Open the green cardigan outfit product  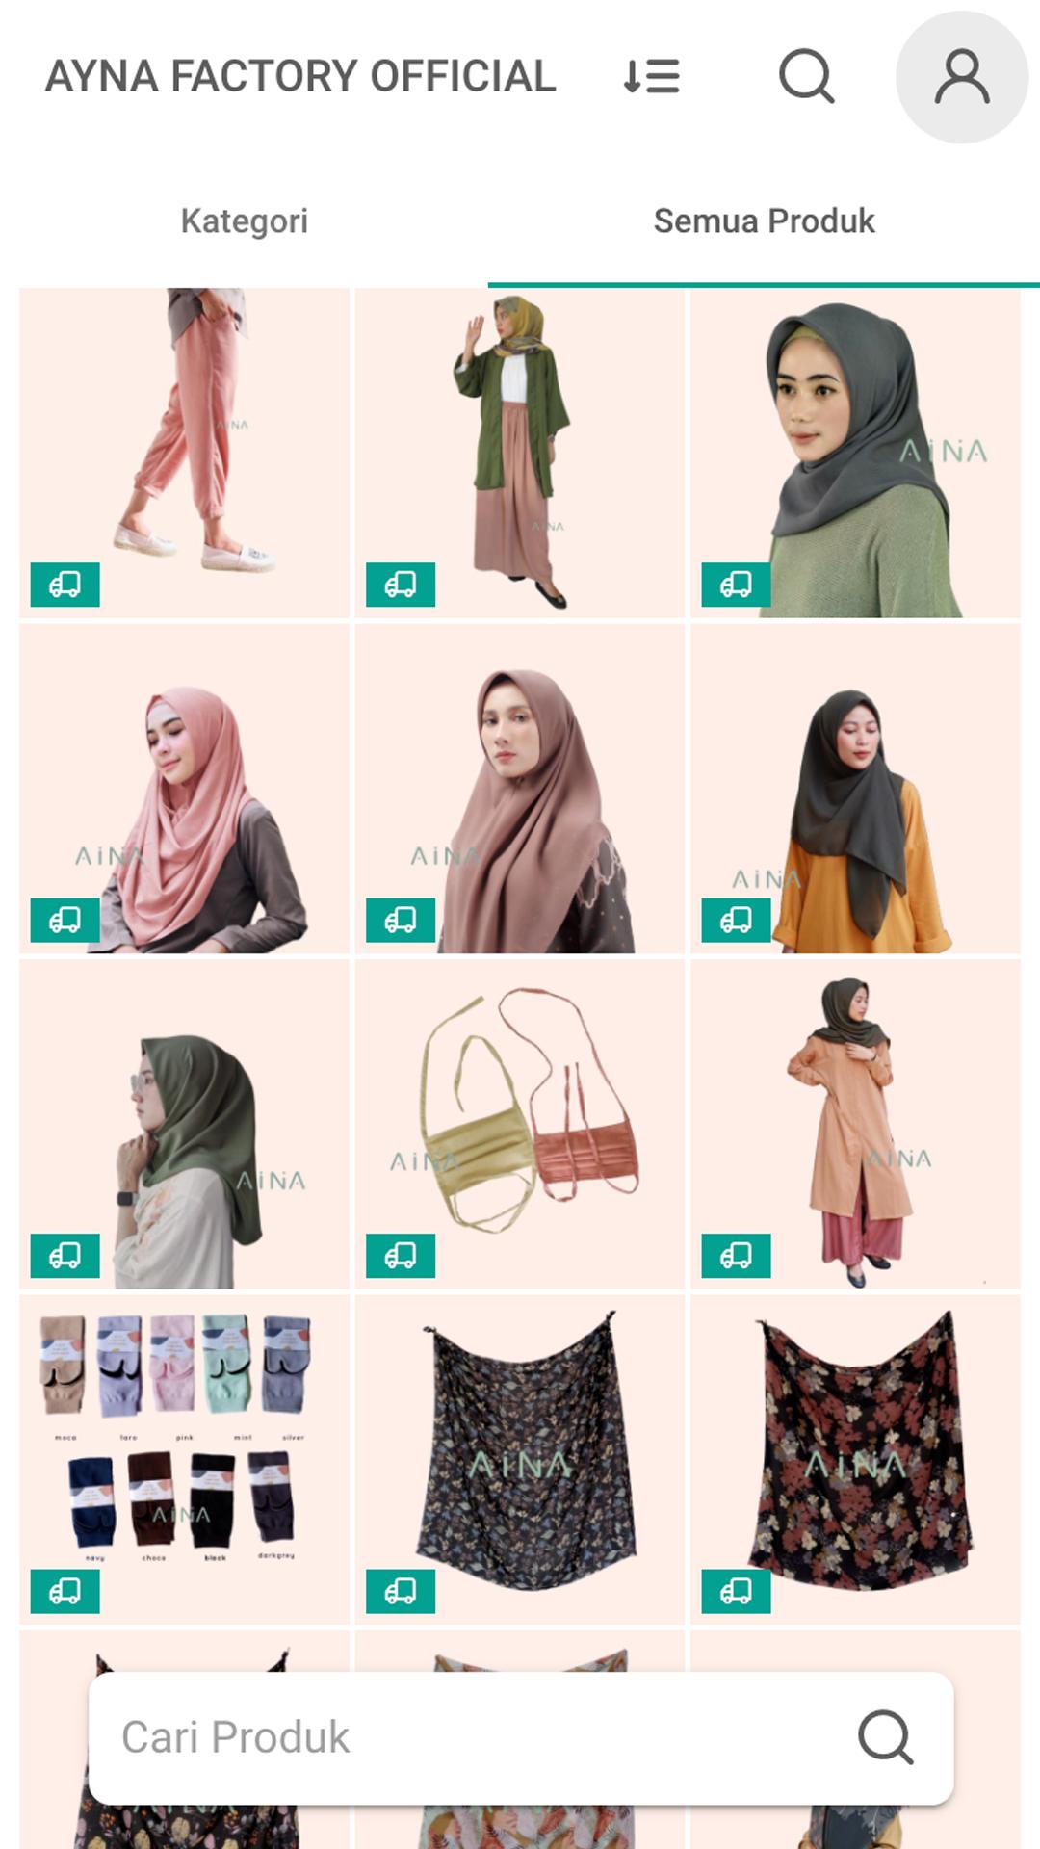(x=520, y=453)
